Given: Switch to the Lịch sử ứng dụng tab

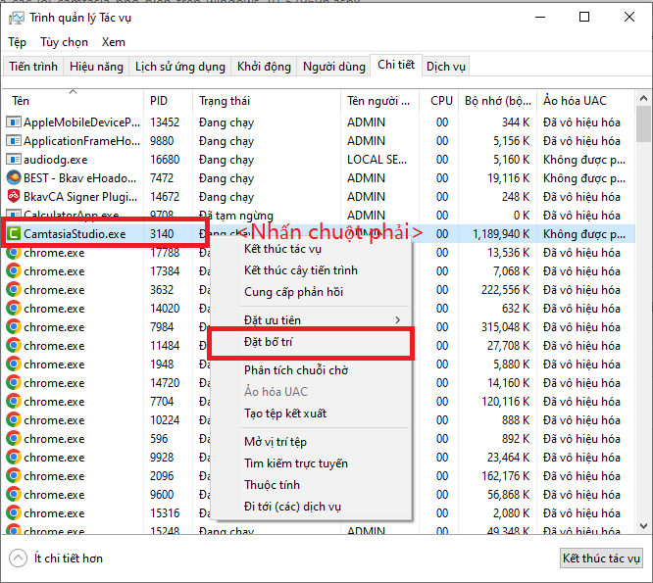Looking at the screenshot, I should (179, 67).
